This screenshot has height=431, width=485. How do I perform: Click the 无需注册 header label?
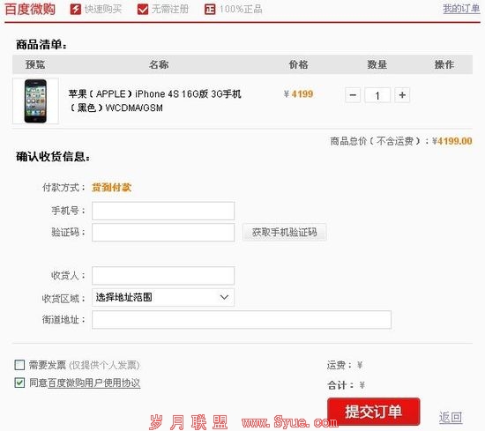[170, 10]
